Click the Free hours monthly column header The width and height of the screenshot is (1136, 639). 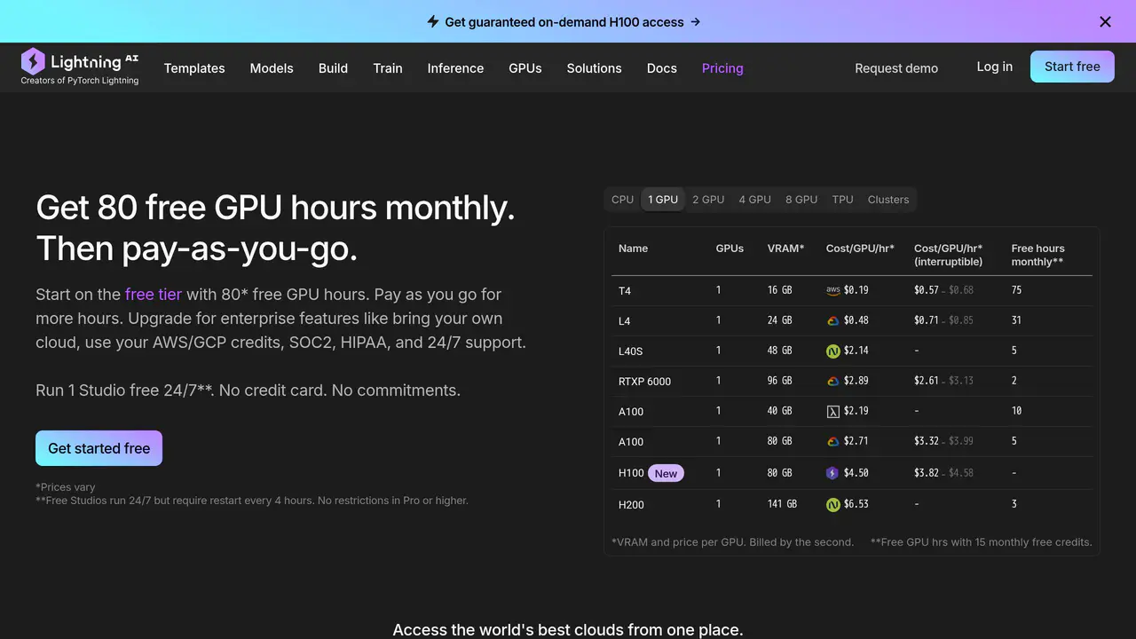coord(1037,255)
